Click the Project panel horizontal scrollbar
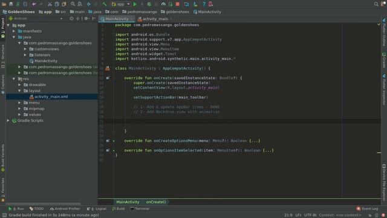The image size is (387, 218). coord(44,204)
